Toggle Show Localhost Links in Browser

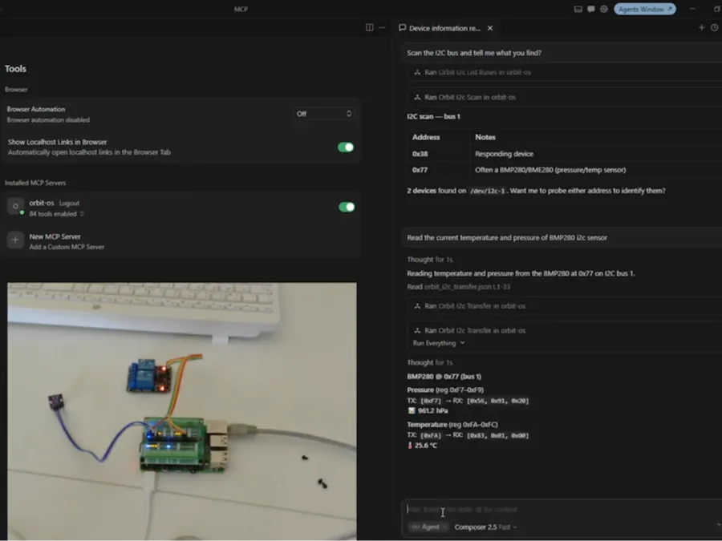coord(346,147)
